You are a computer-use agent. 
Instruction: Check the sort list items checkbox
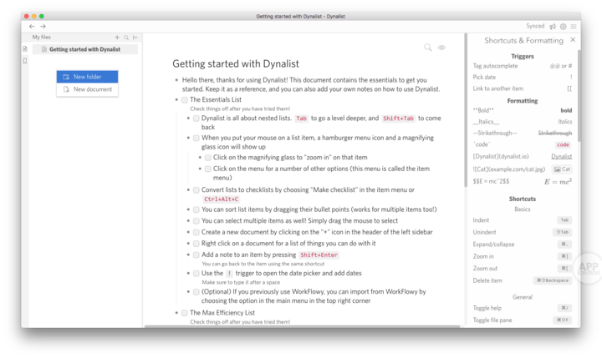pos(196,209)
